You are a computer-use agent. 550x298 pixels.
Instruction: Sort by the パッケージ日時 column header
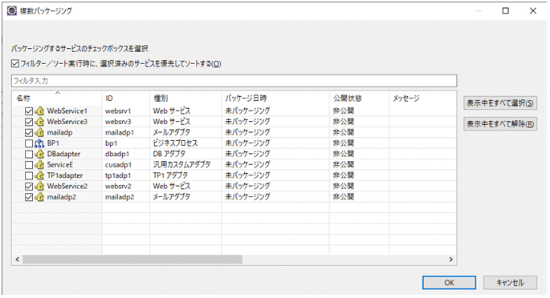[275, 99]
